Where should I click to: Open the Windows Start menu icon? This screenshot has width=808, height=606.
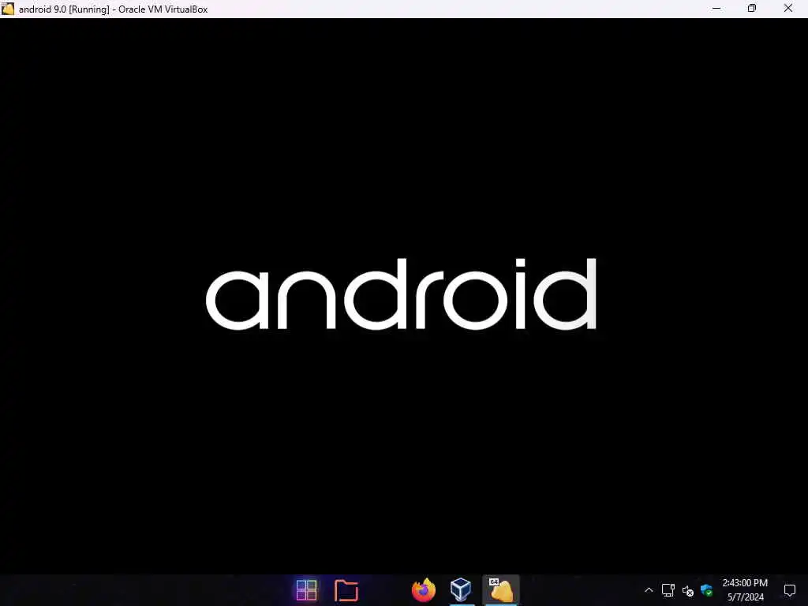307,590
